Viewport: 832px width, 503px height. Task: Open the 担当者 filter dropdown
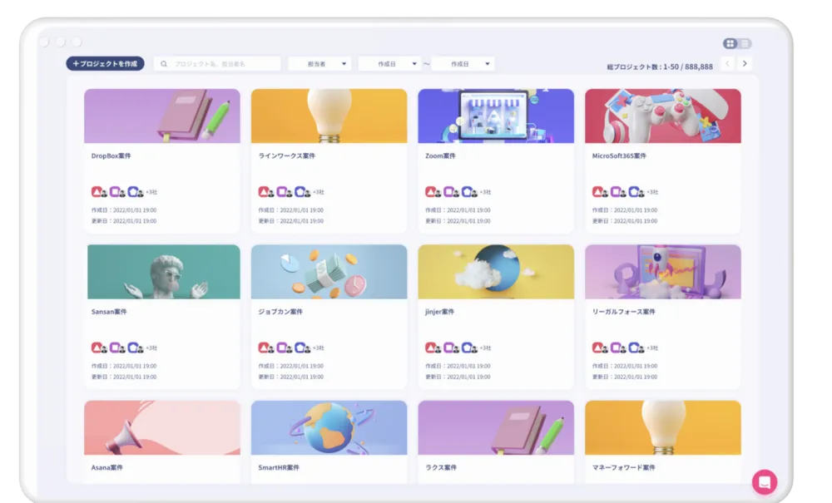coord(319,64)
